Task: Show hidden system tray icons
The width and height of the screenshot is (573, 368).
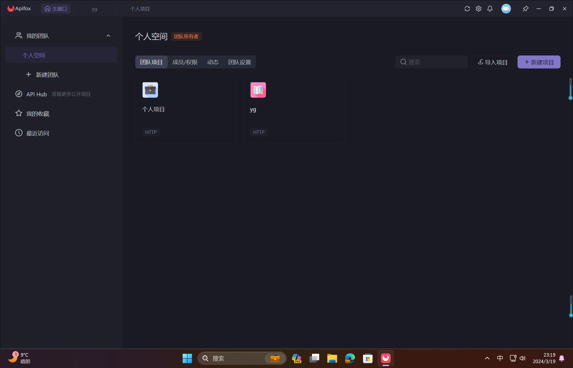Action: coord(487,358)
